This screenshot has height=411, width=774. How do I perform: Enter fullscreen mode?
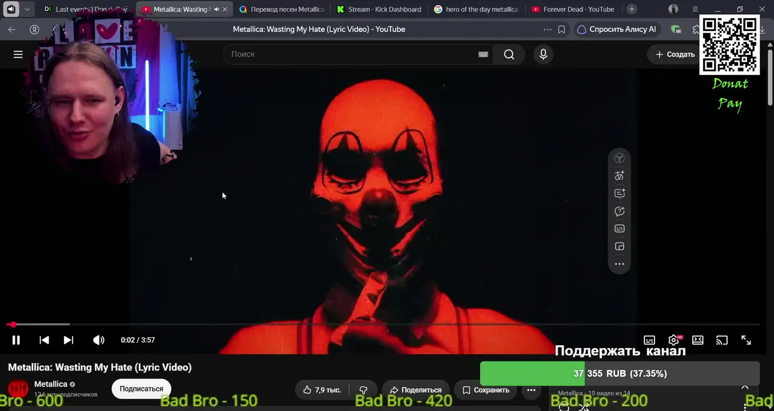pos(746,340)
